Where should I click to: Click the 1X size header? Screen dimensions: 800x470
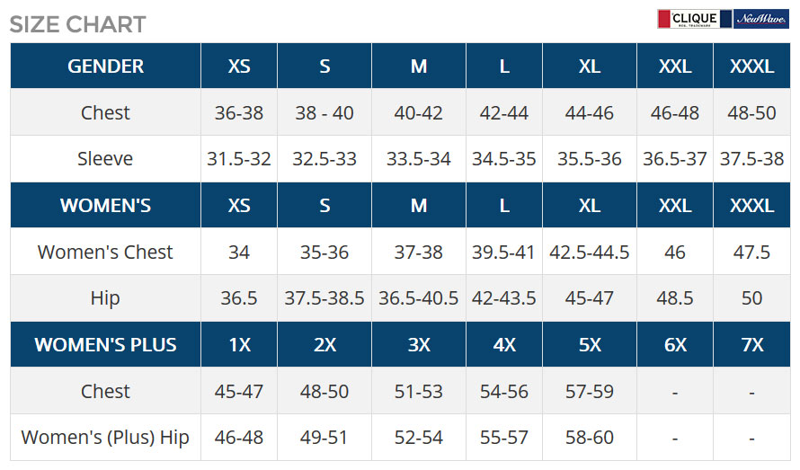point(239,344)
